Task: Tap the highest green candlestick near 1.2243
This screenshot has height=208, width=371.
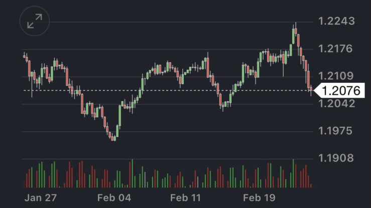Action: pyautogui.click(x=293, y=35)
